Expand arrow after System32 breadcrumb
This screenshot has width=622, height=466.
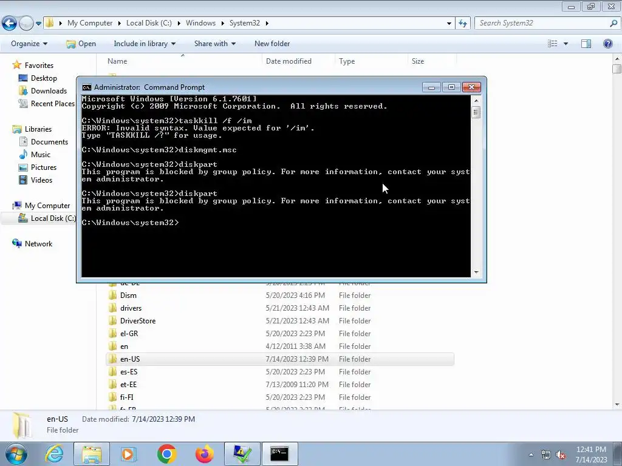coord(267,23)
